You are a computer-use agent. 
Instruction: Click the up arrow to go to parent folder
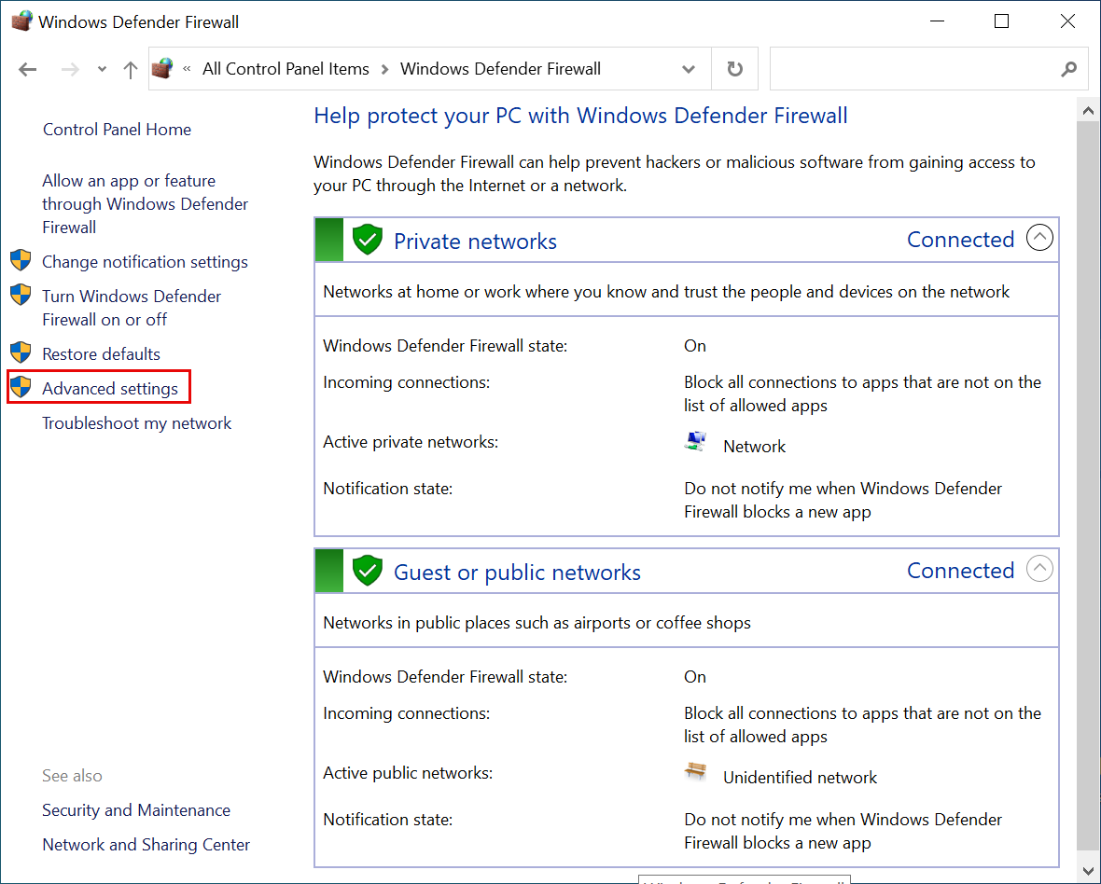pos(130,69)
